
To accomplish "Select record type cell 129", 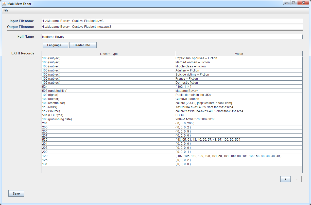I will [x=109, y=156].
